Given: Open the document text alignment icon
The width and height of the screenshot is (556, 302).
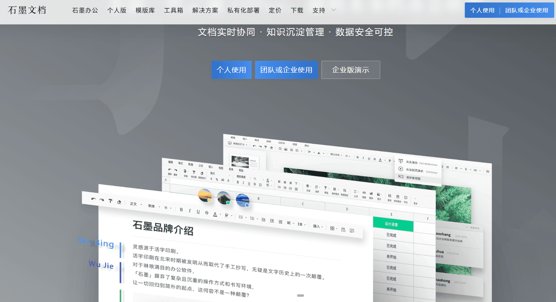Looking at the screenshot, I should [290, 223].
